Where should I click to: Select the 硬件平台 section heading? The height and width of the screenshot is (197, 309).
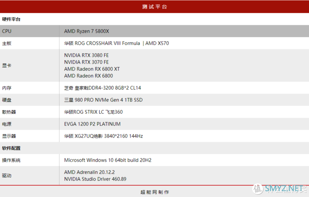[11, 19]
